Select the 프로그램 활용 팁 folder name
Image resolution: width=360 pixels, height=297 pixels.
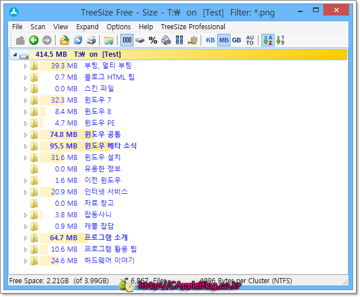pyautogui.click(x=111, y=249)
